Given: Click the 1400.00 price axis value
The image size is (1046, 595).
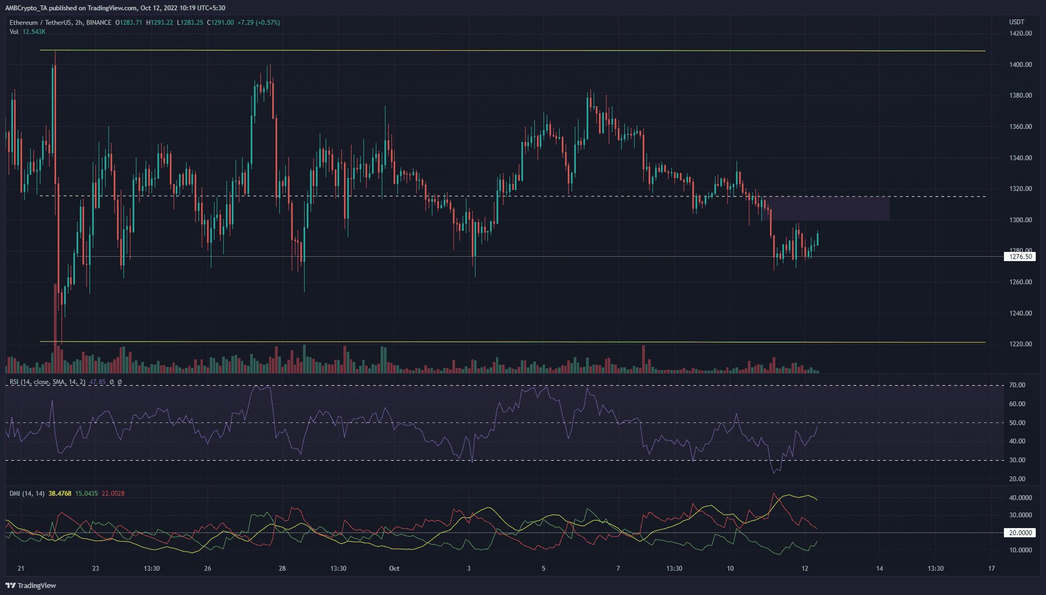Looking at the screenshot, I should pyautogui.click(x=1020, y=65).
